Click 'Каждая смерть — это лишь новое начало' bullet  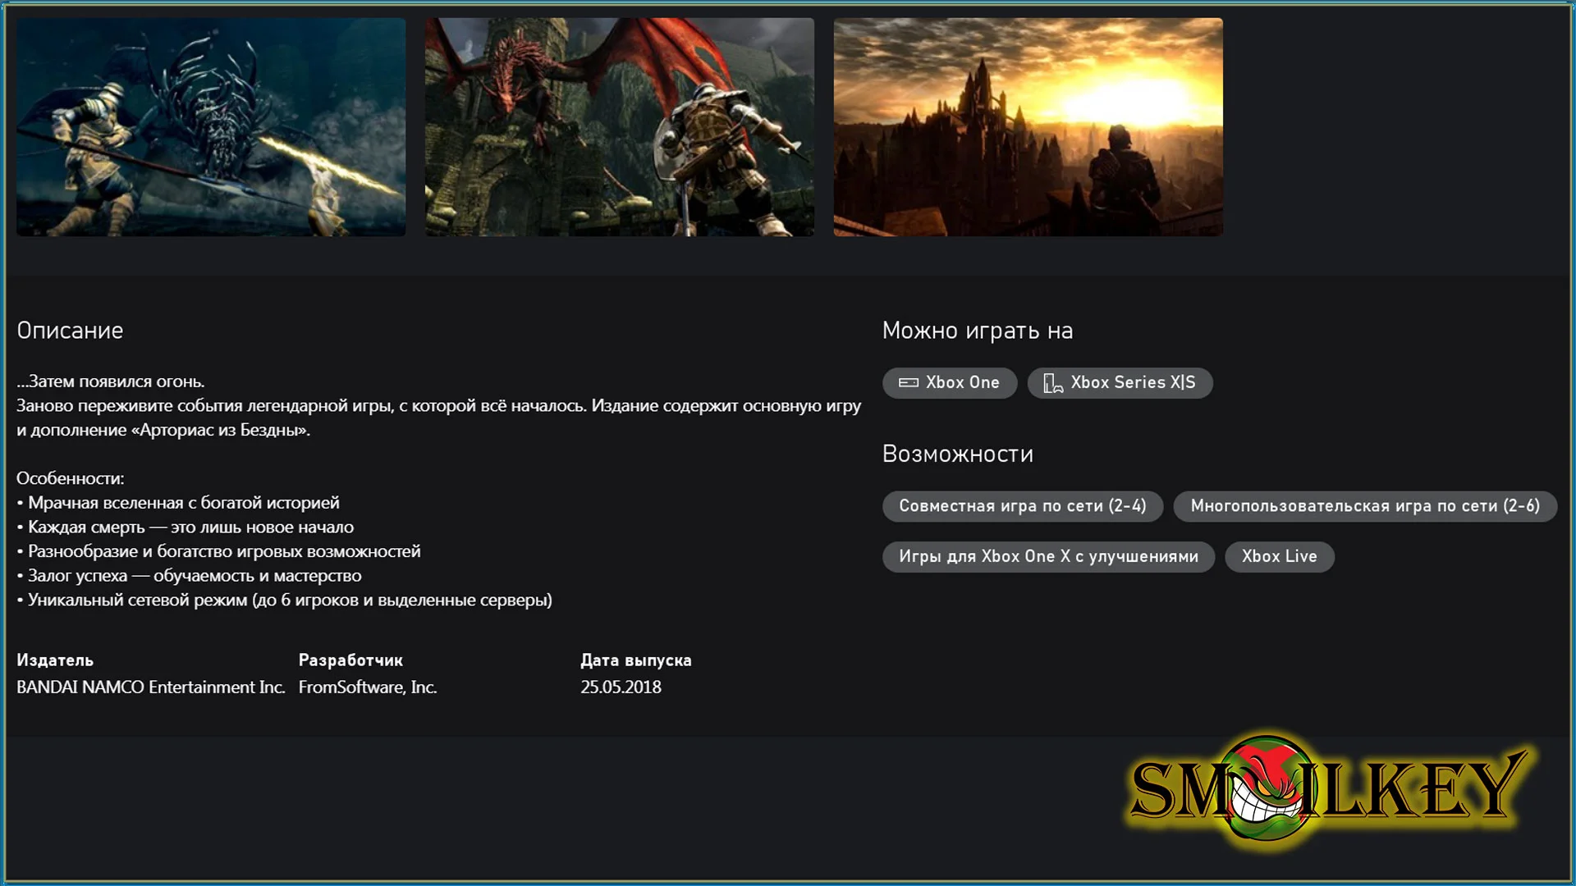186,527
